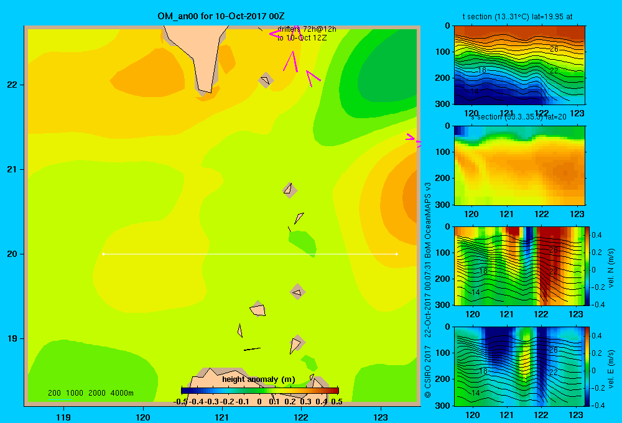The image size is (622, 423).
Task: Click the 't section (13..31°C)' panel title
Action: point(518,17)
